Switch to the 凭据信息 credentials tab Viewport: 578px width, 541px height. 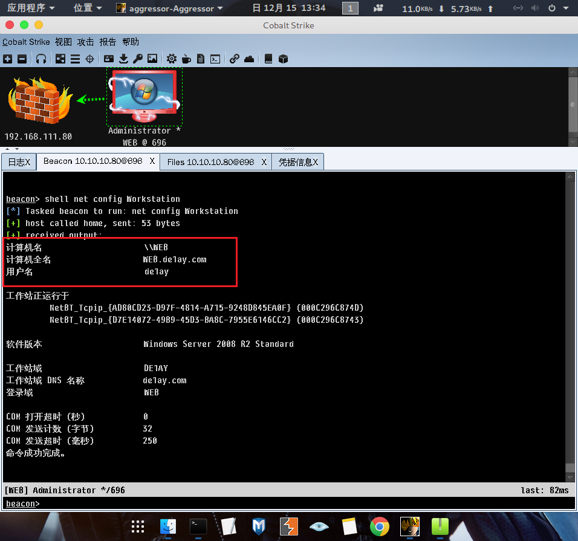point(298,162)
